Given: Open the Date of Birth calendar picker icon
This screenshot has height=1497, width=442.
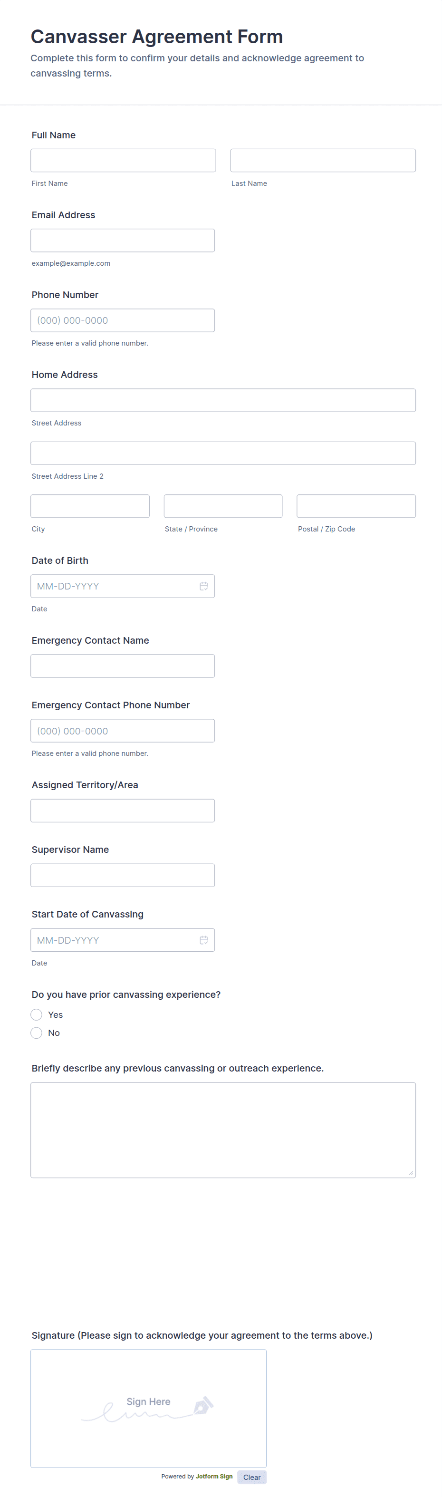Looking at the screenshot, I should [203, 586].
